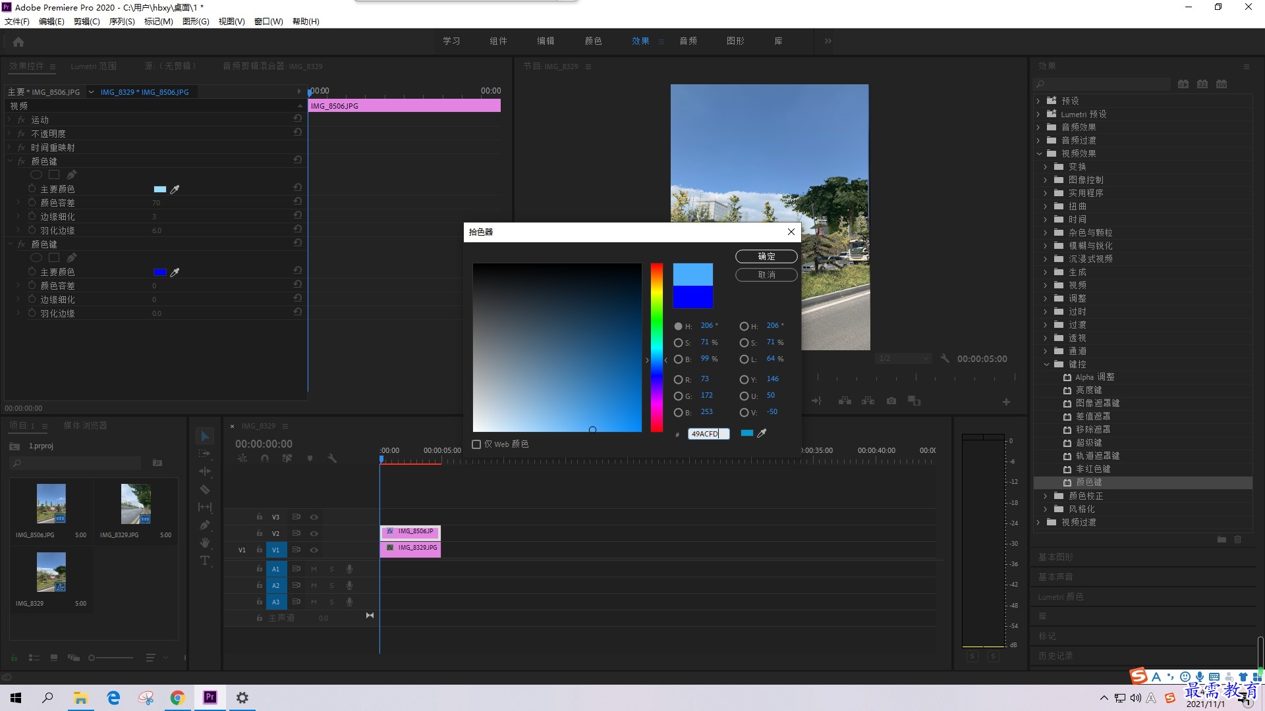
Task: Click the vertical hue spectrum slider
Action: click(x=657, y=348)
